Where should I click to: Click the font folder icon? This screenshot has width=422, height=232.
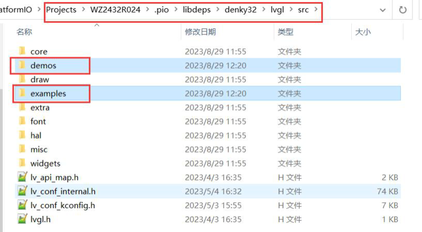(x=22, y=121)
